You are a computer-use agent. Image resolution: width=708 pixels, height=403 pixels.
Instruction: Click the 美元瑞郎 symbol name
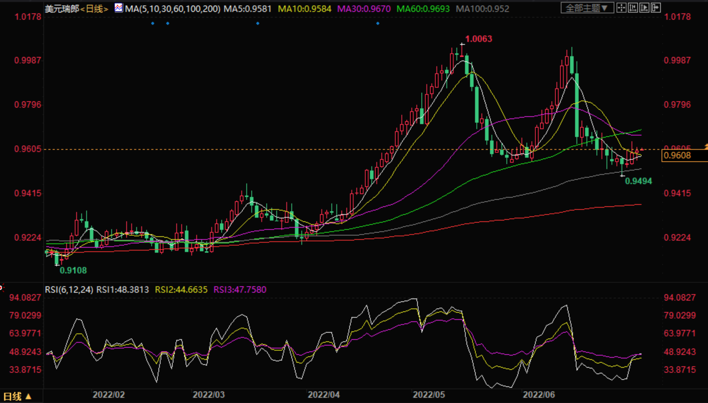tap(61, 9)
